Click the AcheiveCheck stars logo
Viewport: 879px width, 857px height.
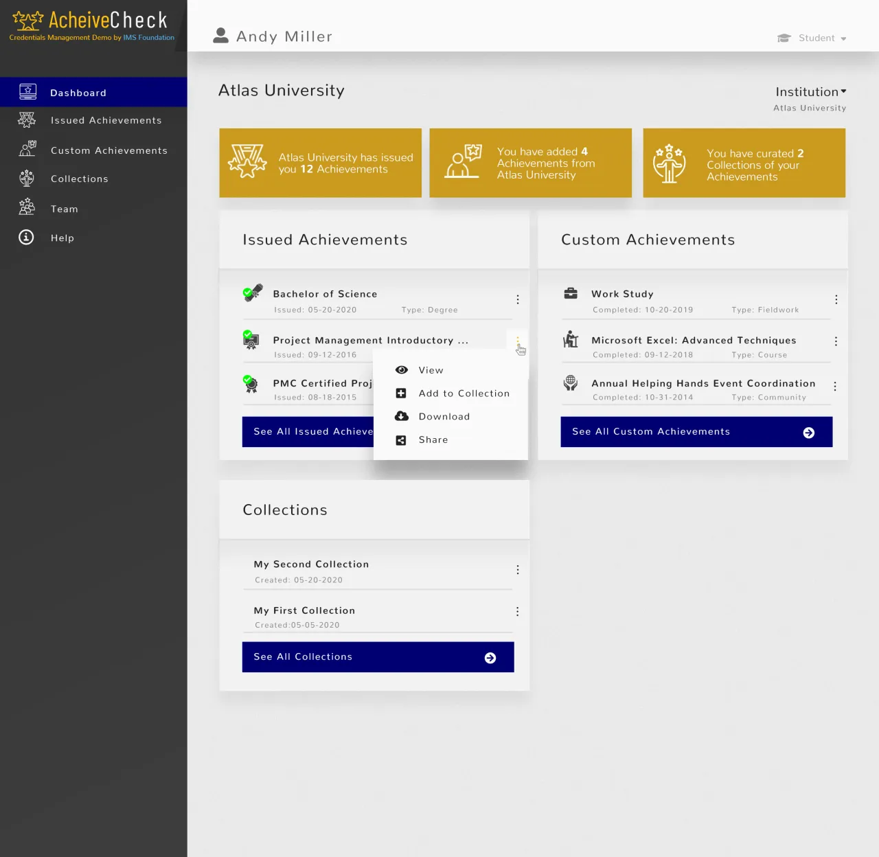27,21
